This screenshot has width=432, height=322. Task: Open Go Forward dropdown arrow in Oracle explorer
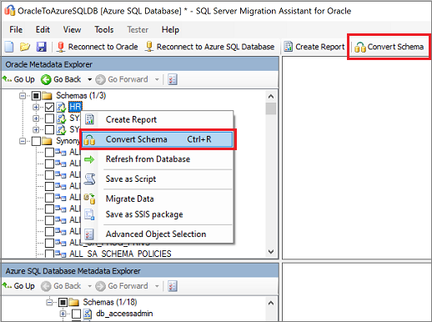(157, 79)
